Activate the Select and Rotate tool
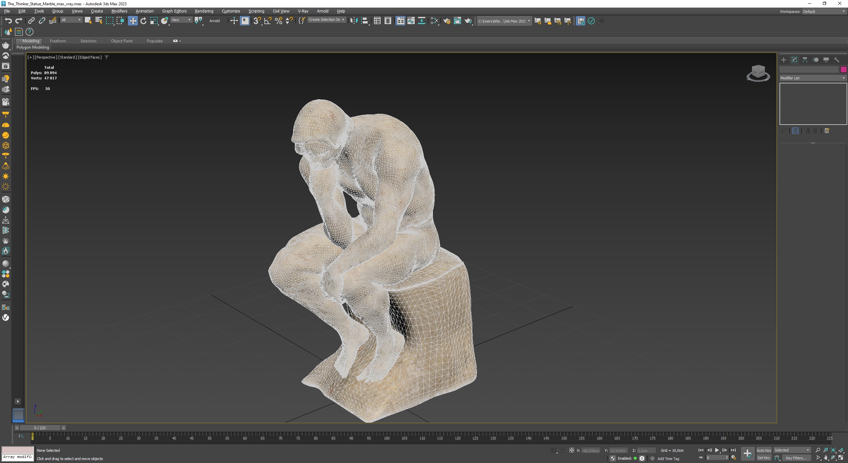 (143, 21)
